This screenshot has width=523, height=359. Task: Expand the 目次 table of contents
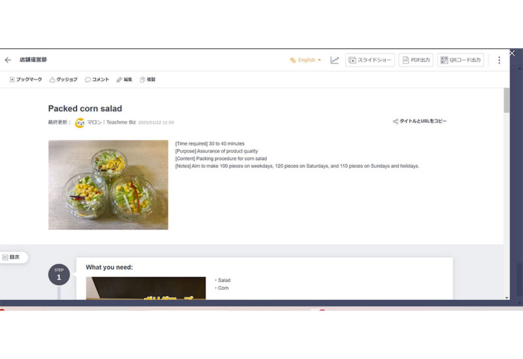point(12,257)
